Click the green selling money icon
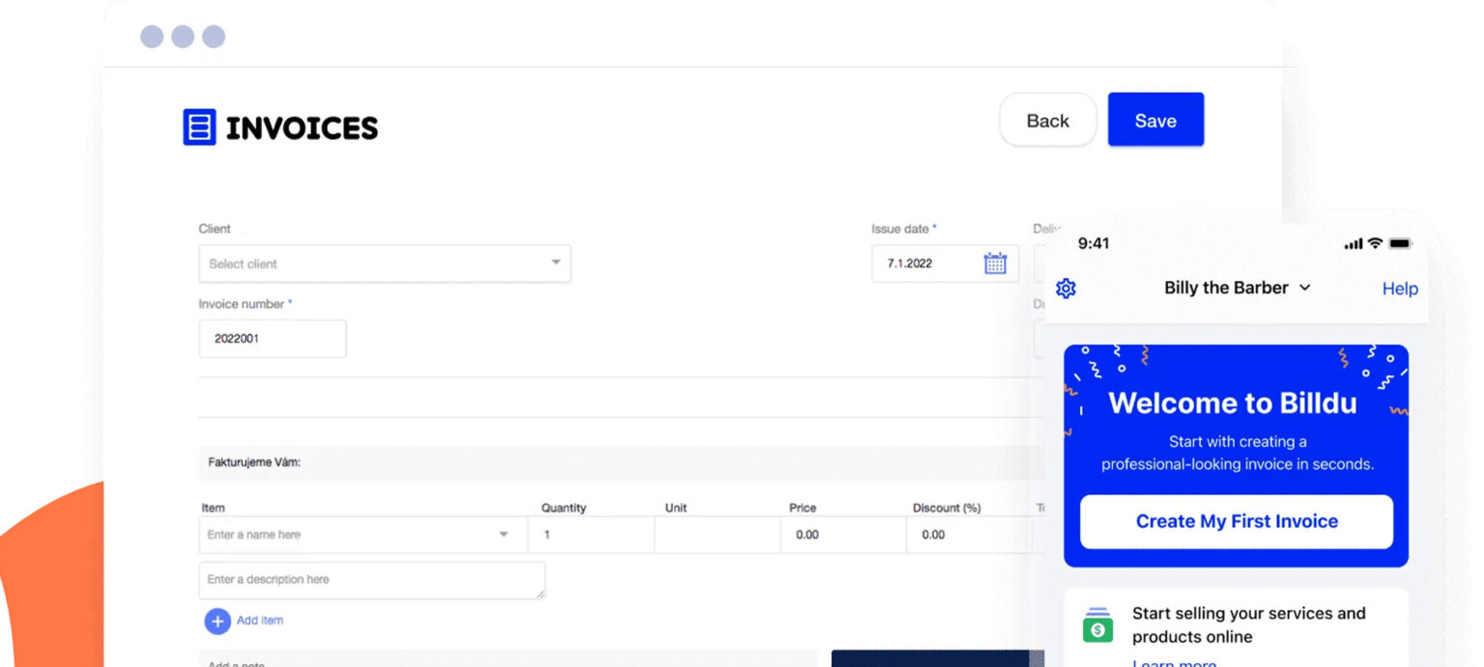The width and height of the screenshot is (1484, 667). pyautogui.click(x=1098, y=624)
